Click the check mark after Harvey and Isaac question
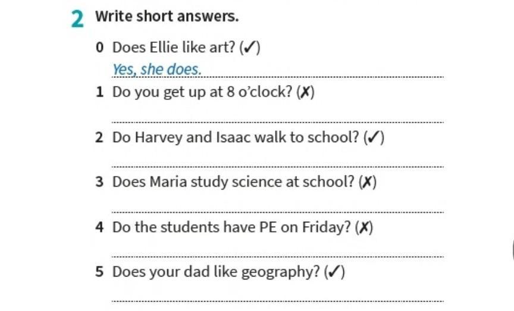Screen dimensions: 514x311 (x=374, y=137)
